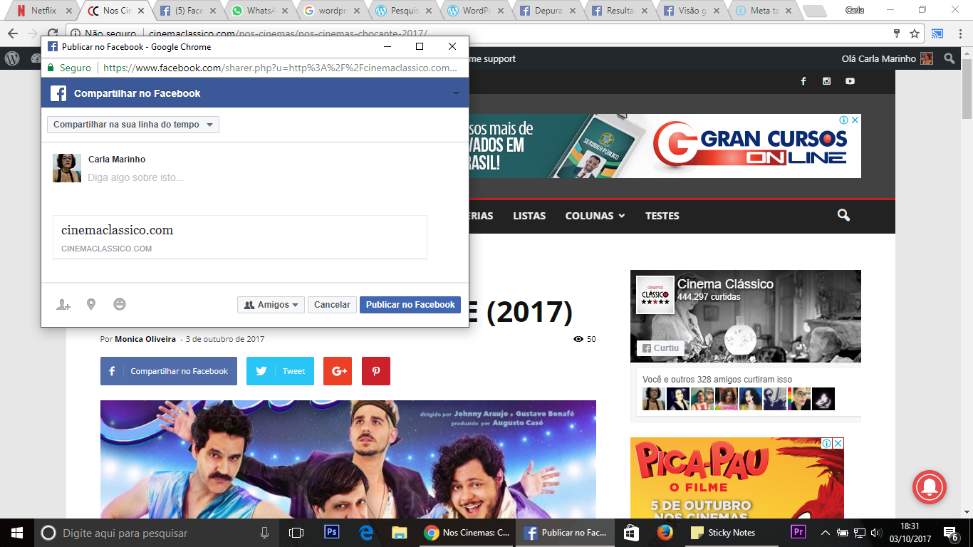Click the Cancelar button

pos(332,305)
